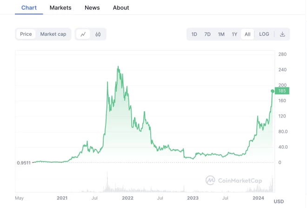This screenshot has width=307, height=208.
Task: Switch chart to Market cap
Action: pos(53,34)
